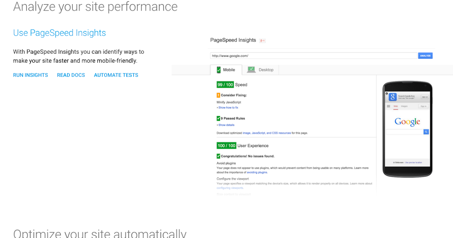Open the hamburger menu in the phone preview
The height and width of the screenshot is (238, 453).
pyautogui.click(x=388, y=106)
